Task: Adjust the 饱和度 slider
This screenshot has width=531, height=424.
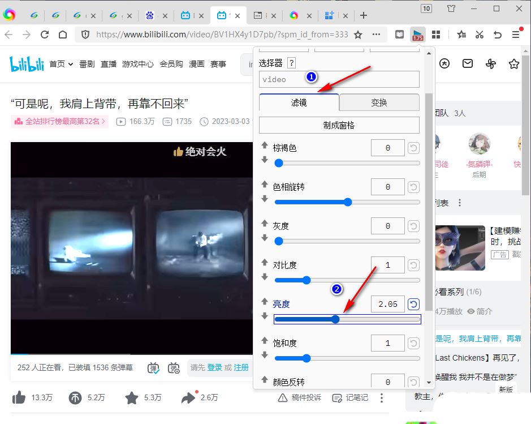Action: tap(347, 358)
